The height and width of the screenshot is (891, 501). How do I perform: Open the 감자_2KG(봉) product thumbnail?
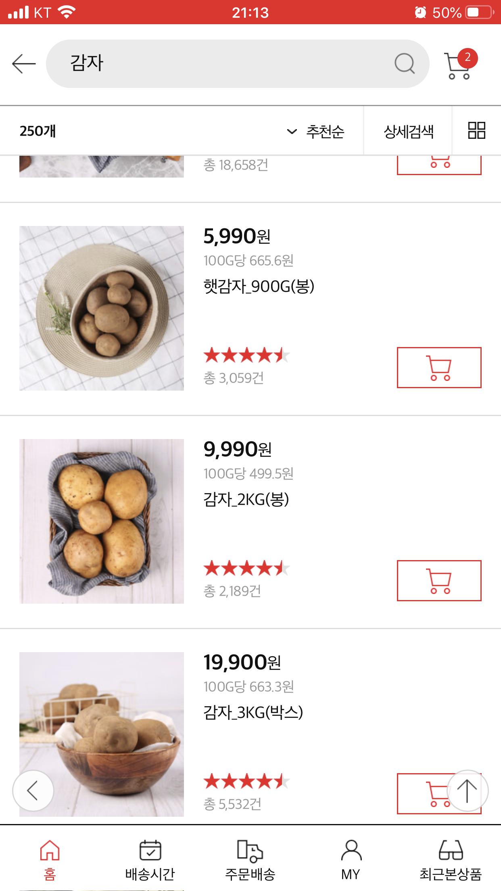point(102,521)
